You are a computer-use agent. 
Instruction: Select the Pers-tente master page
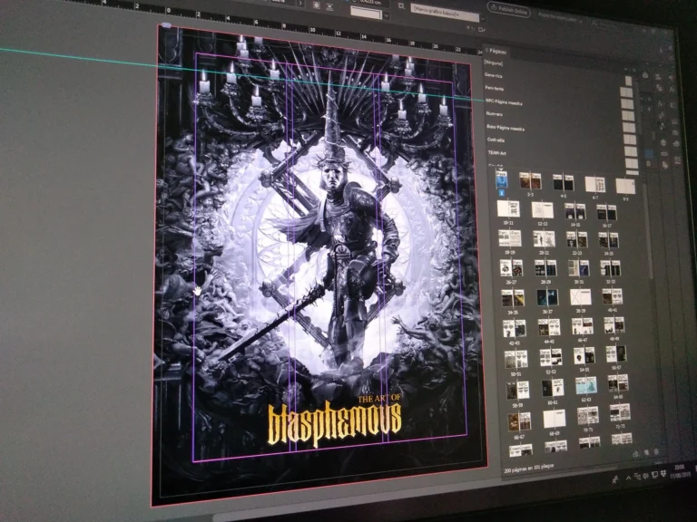click(x=495, y=88)
